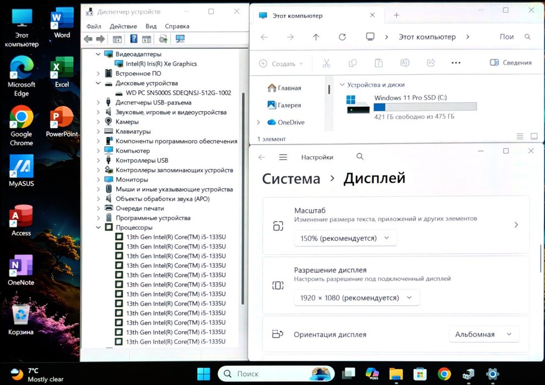Image resolution: width=545 pixels, height=385 pixels.
Task: Open Файл menu in Device Manager
Action: click(x=94, y=26)
